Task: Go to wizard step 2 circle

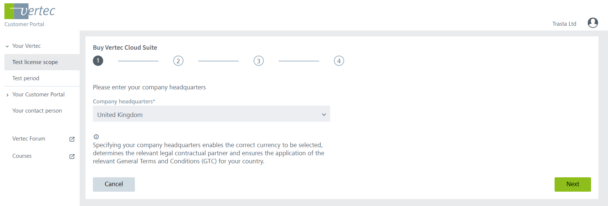Action: pyautogui.click(x=178, y=61)
